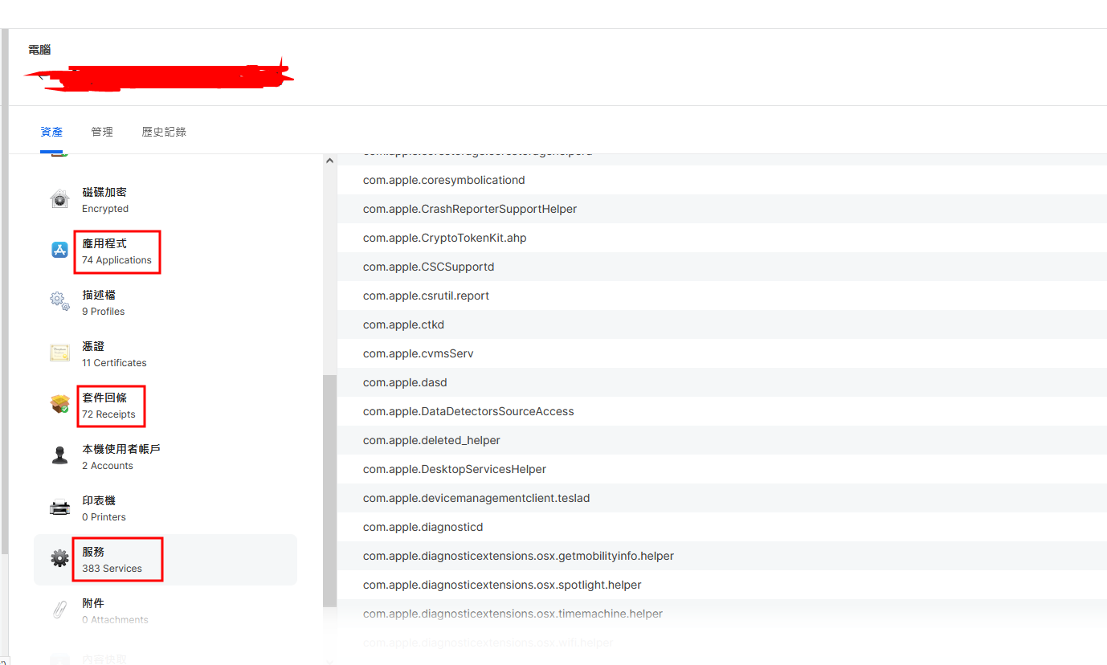Click the paperclip icon for 附件
Screen dimensions: 1107x665
coord(59,610)
